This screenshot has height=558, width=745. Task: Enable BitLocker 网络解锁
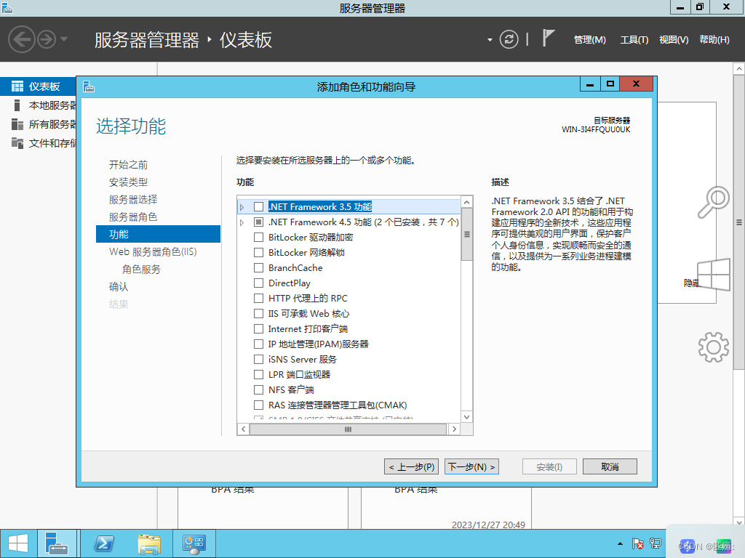pyautogui.click(x=258, y=252)
